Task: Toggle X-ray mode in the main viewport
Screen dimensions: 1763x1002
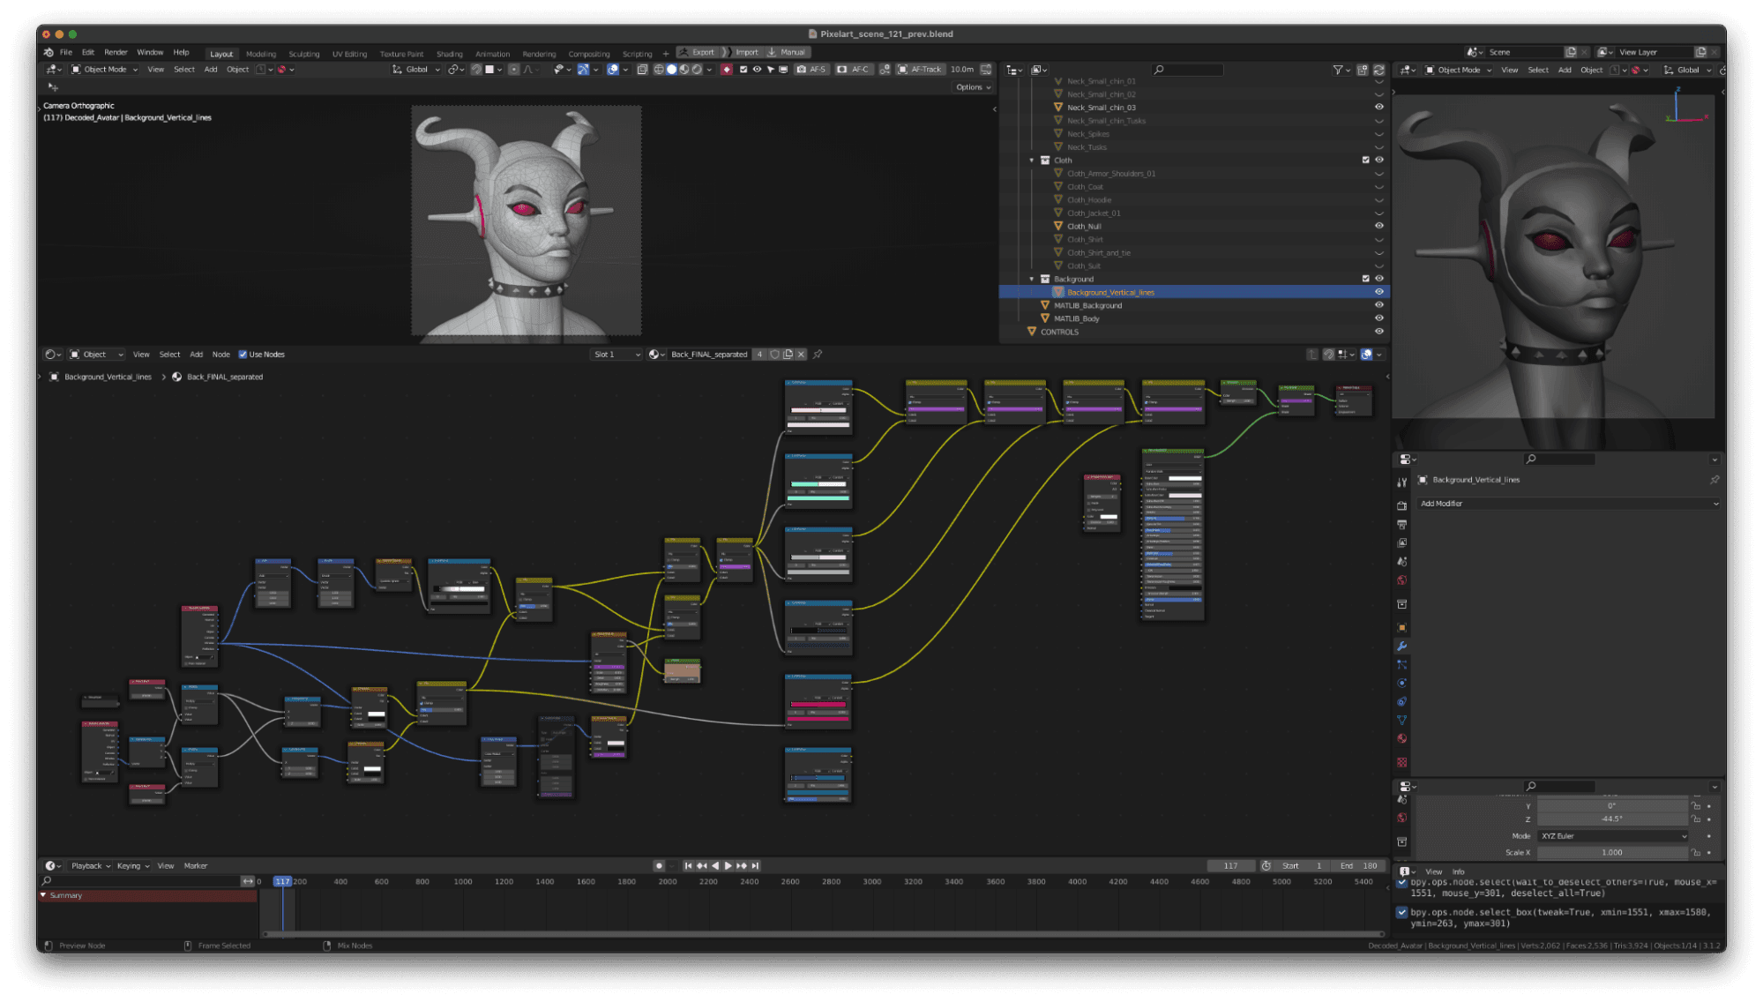Action: 642,70
